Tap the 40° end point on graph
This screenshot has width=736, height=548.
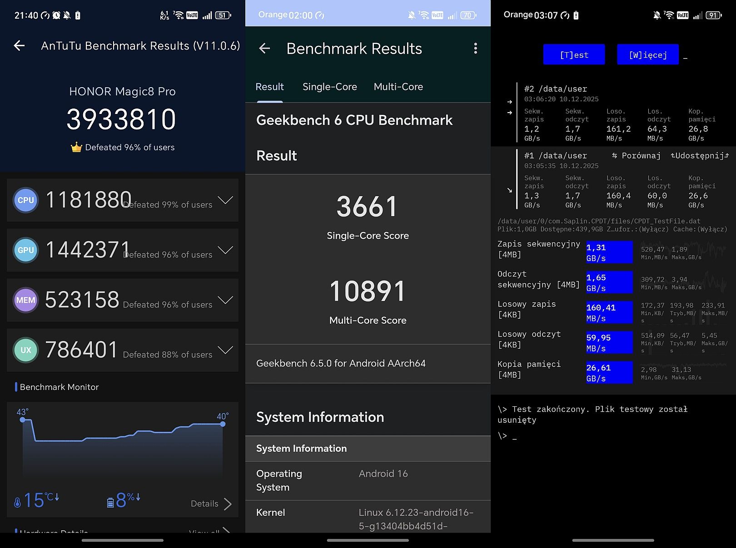pos(223,424)
